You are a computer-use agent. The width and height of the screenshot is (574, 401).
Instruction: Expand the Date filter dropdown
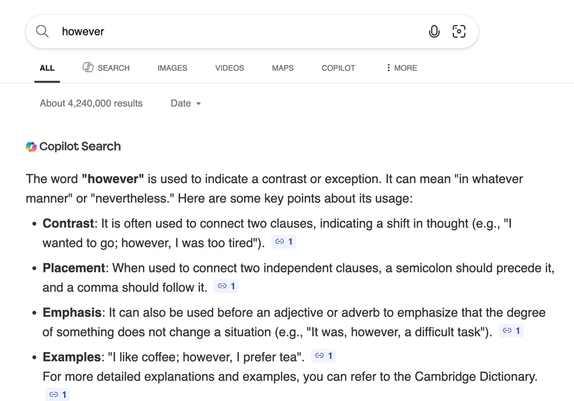186,103
